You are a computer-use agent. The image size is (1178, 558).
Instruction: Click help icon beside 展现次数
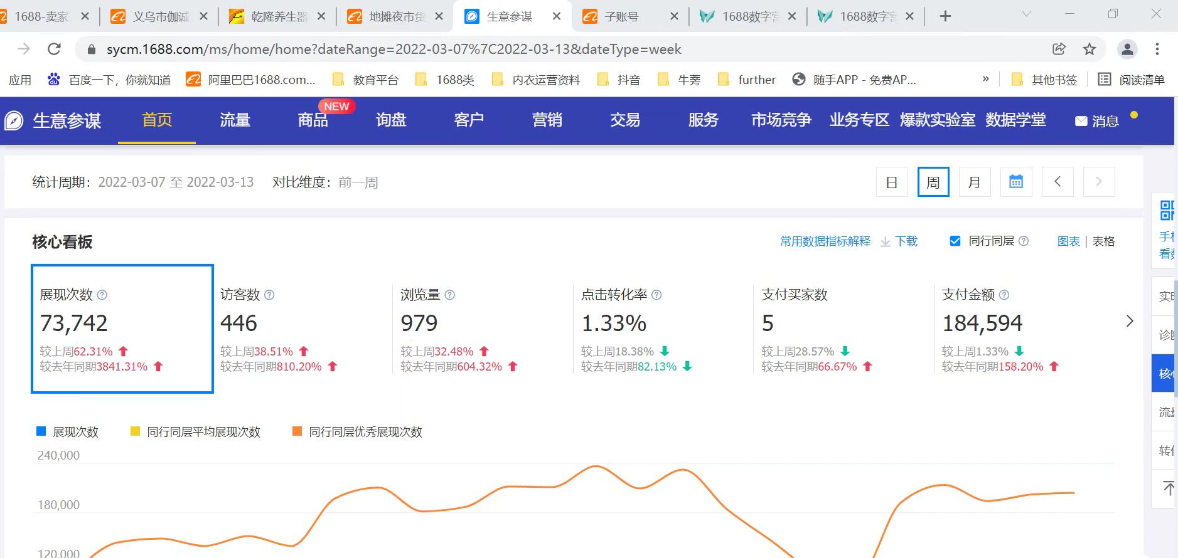click(x=102, y=295)
